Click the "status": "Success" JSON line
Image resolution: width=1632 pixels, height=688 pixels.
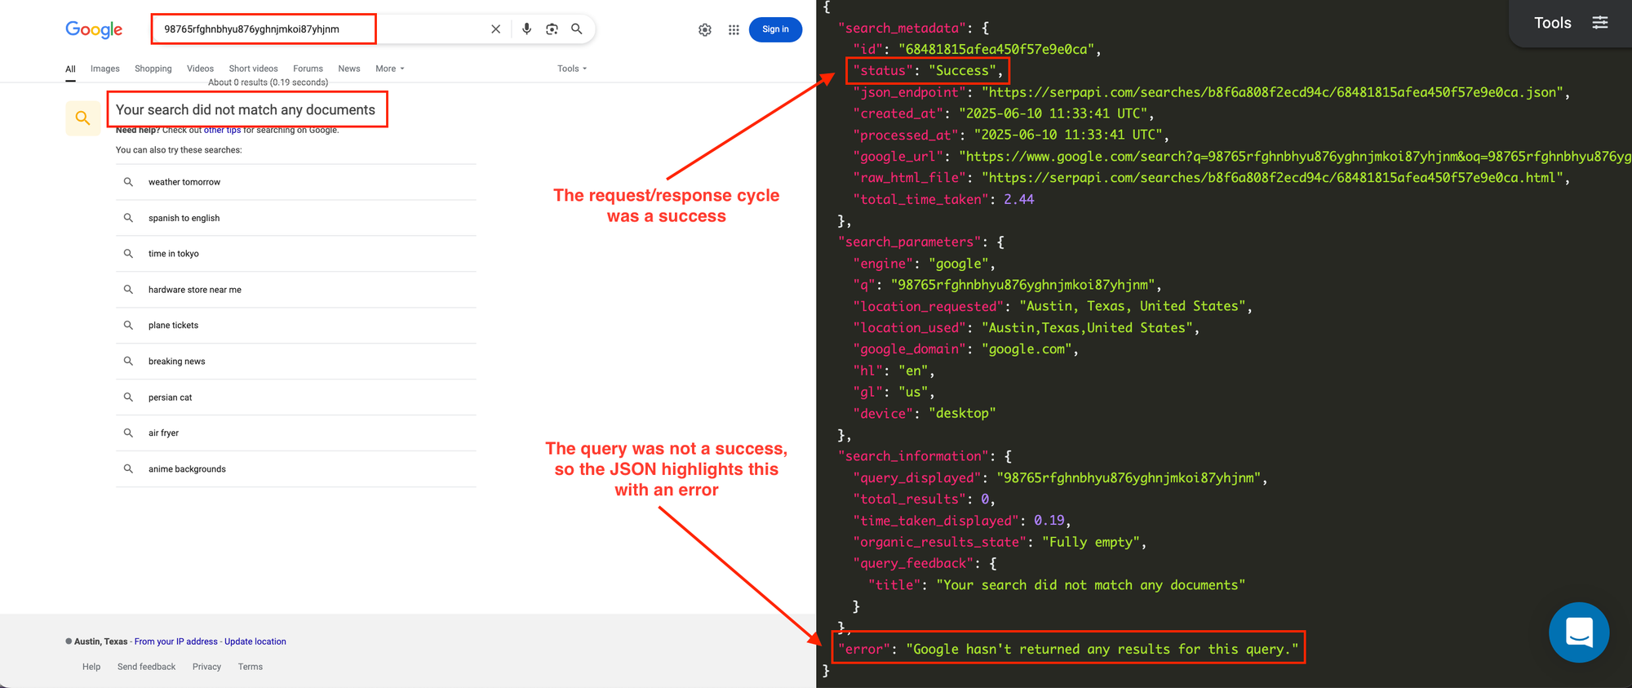click(x=928, y=71)
